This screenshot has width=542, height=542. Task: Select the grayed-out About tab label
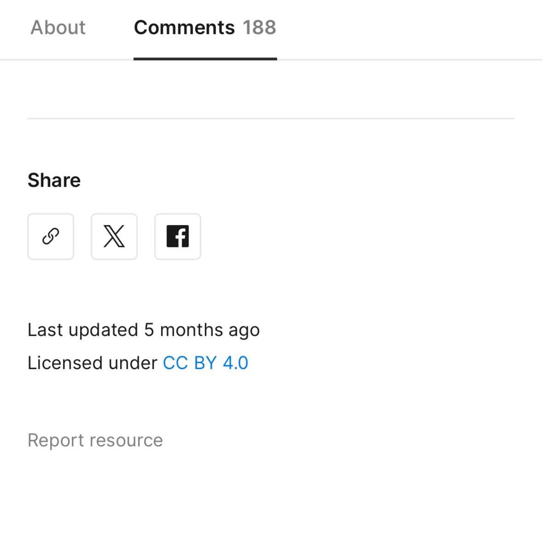[x=58, y=28]
